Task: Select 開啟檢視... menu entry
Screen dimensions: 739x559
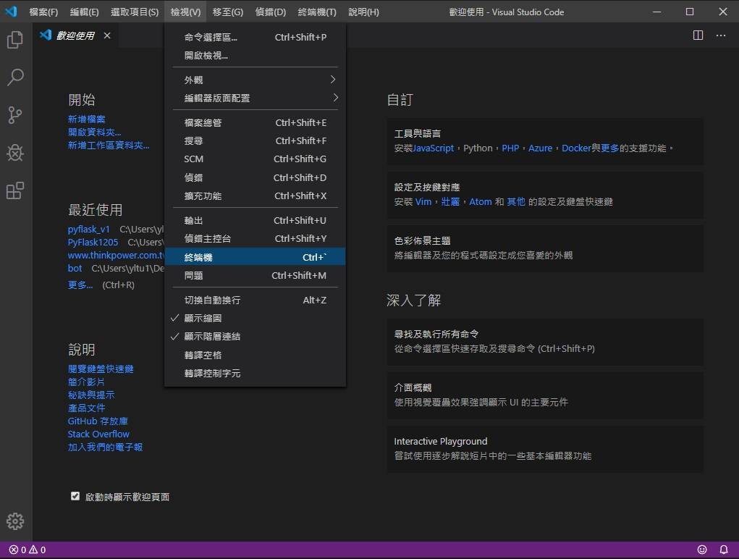Action: point(255,55)
